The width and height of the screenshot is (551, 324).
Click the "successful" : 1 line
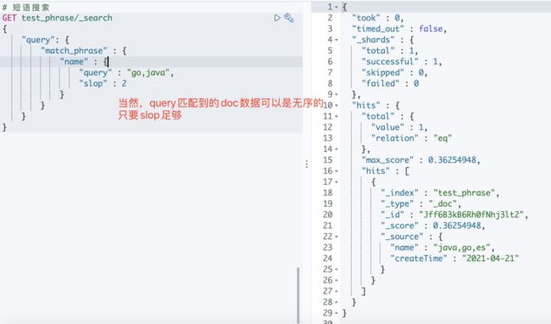(402, 62)
